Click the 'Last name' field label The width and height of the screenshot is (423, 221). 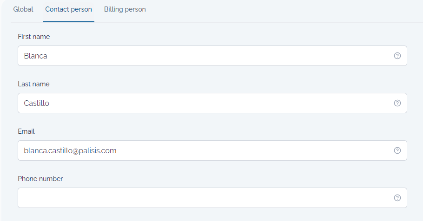[x=34, y=84]
